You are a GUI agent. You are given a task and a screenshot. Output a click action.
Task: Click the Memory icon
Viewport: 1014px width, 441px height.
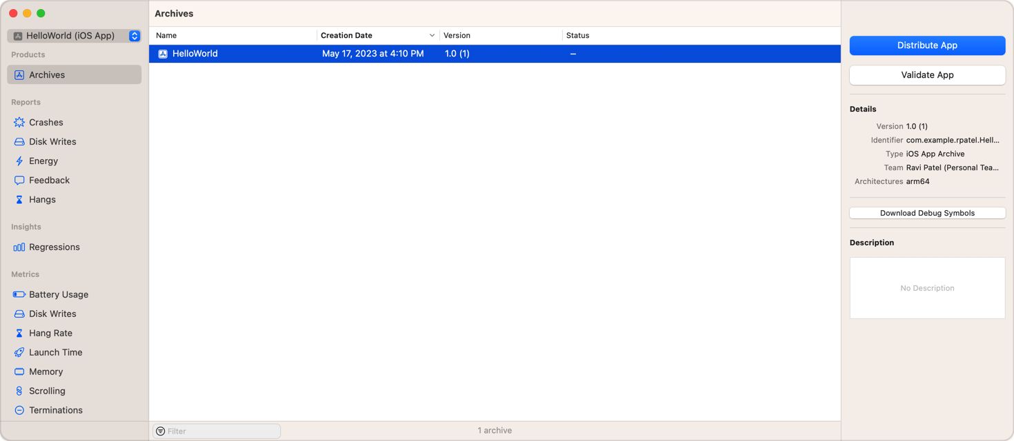click(19, 371)
